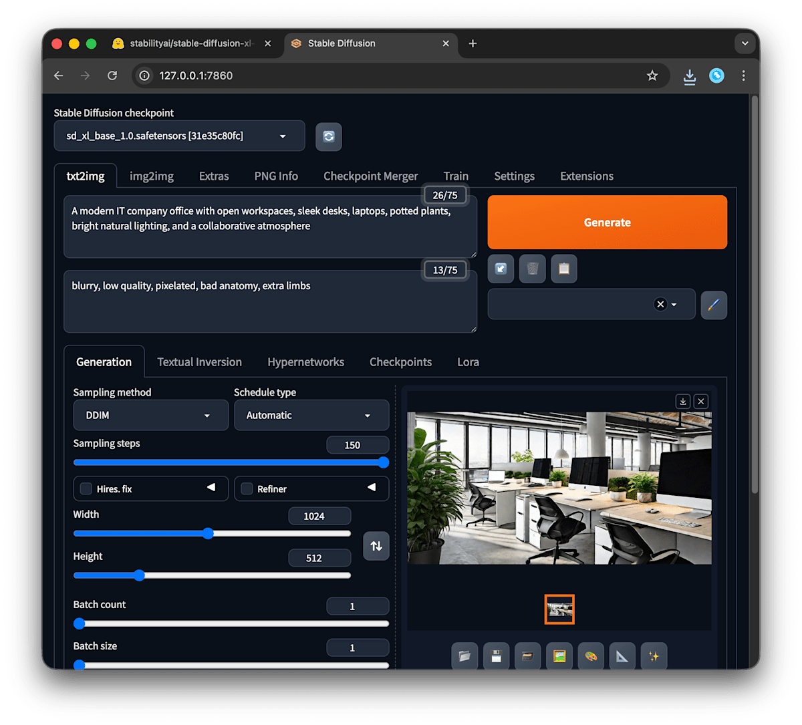
Task: Swap width and height values
Action: point(376,546)
